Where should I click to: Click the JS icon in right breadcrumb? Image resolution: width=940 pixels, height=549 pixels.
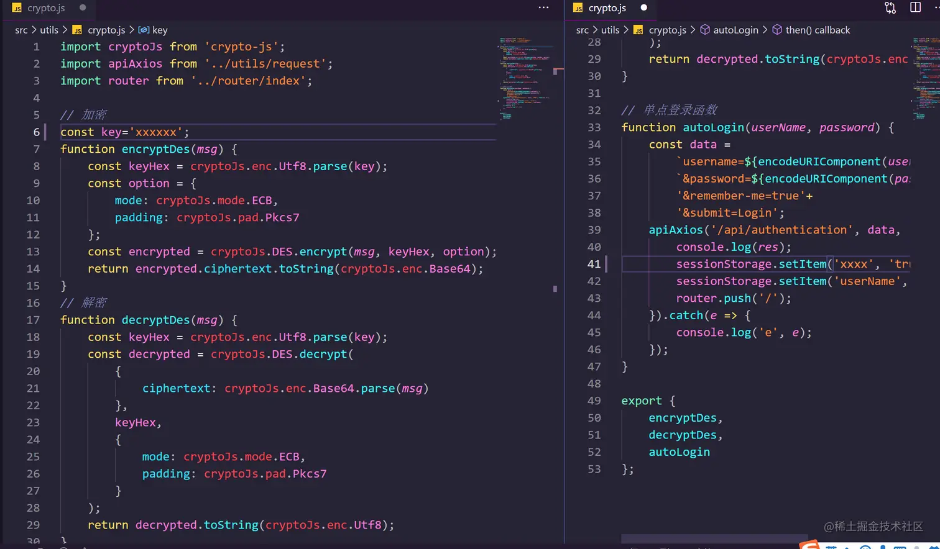tap(638, 30)
